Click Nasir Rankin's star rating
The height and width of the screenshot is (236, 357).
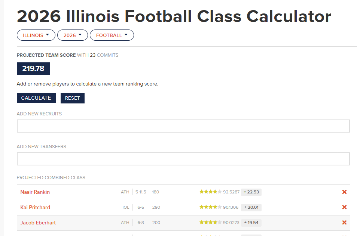tap(210, 192)
